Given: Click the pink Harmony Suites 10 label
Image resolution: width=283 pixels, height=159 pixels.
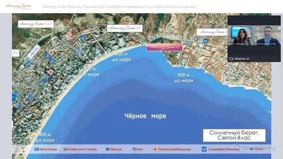Looking at the screenshot, I should coord(164,47).
